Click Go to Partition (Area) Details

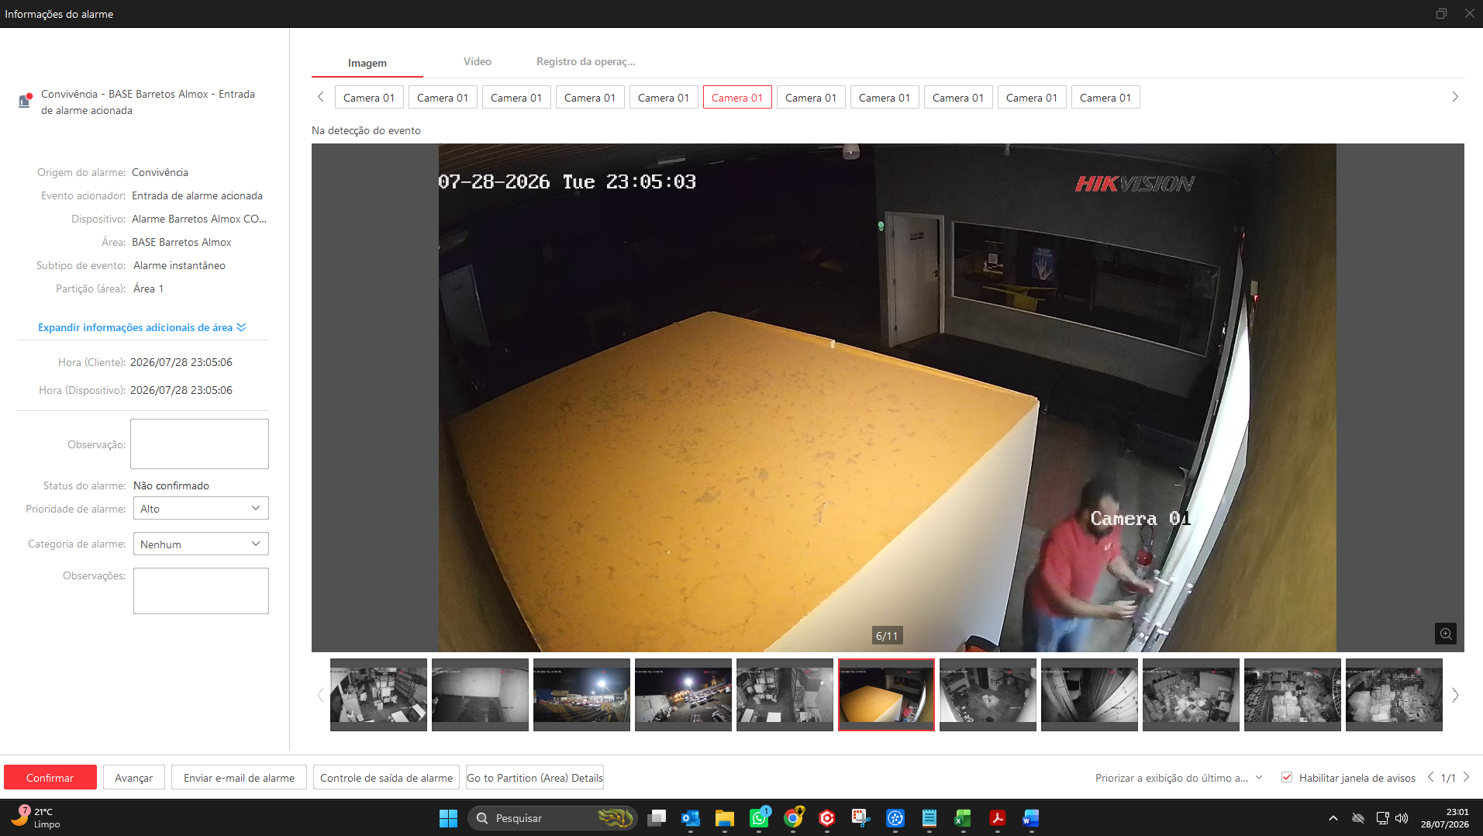535,777
